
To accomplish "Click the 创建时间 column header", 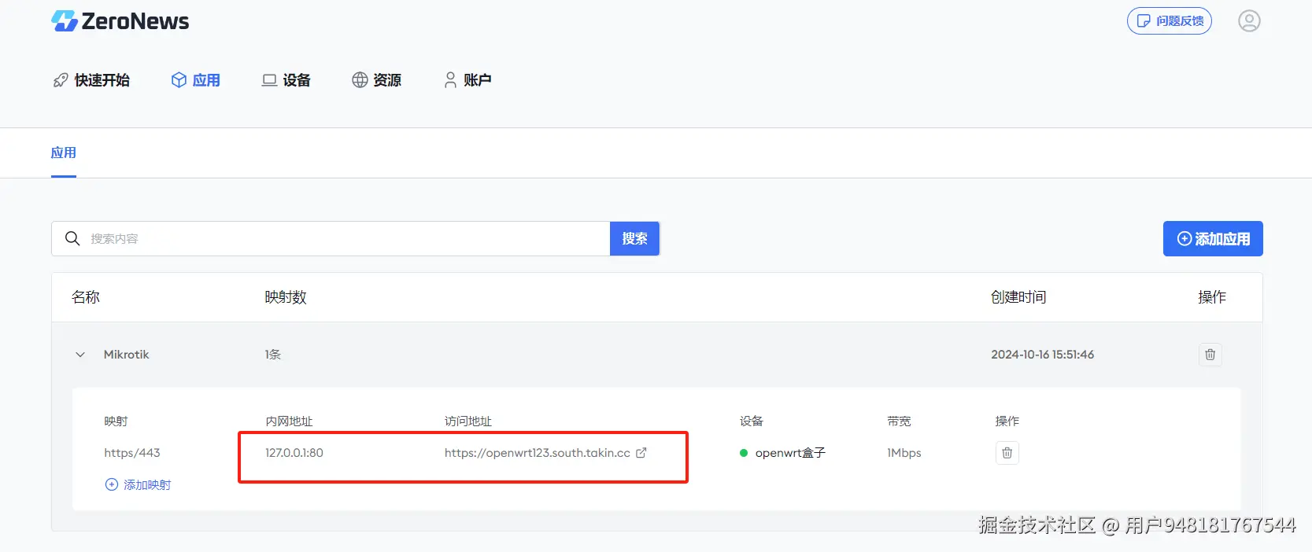I will point(1018,297).
